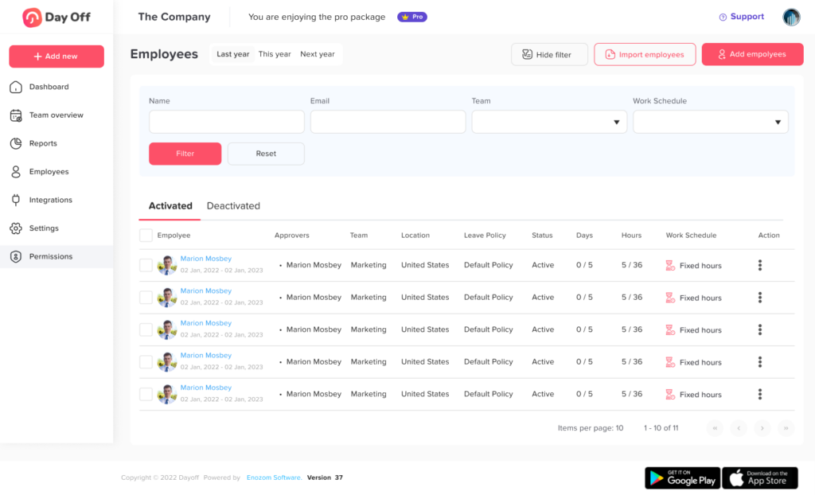Check the first Marion Mosbey row checkbox

(146, 265)
